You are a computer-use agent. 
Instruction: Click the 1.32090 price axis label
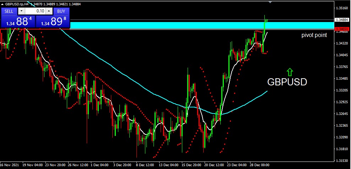click(342, 137)
